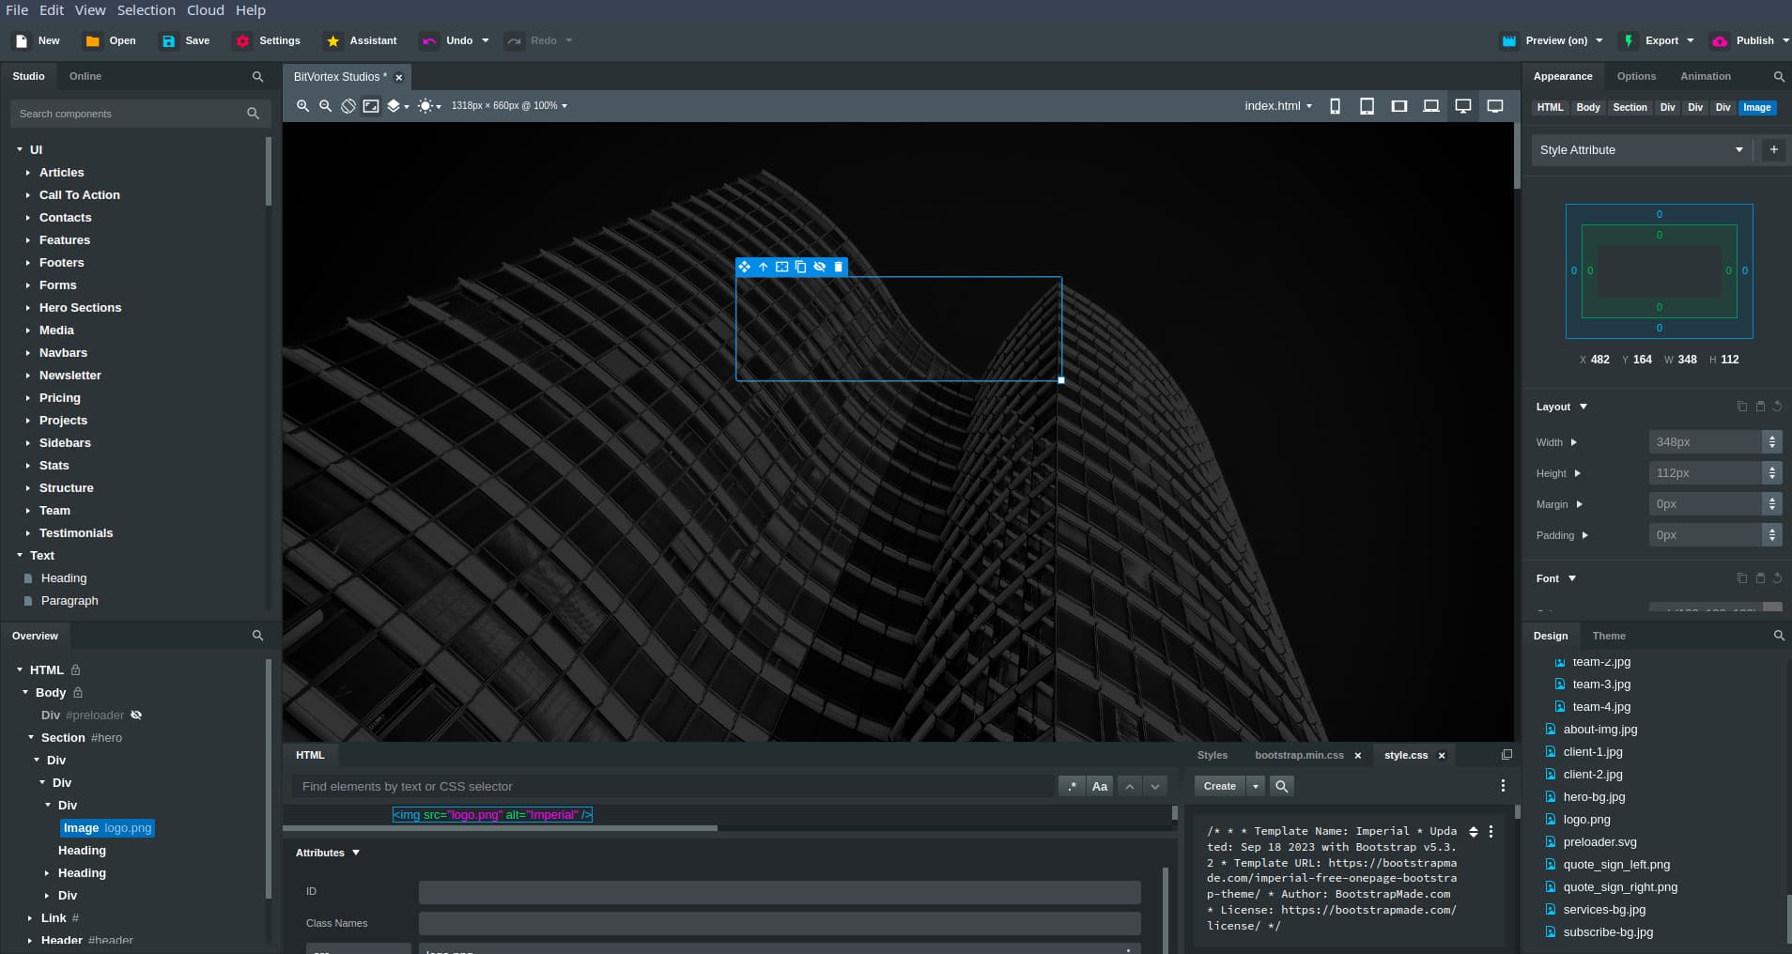Switch preview to laptop size
Image resolution: width=1792 pixels, height=954 pixels.
1430,106
